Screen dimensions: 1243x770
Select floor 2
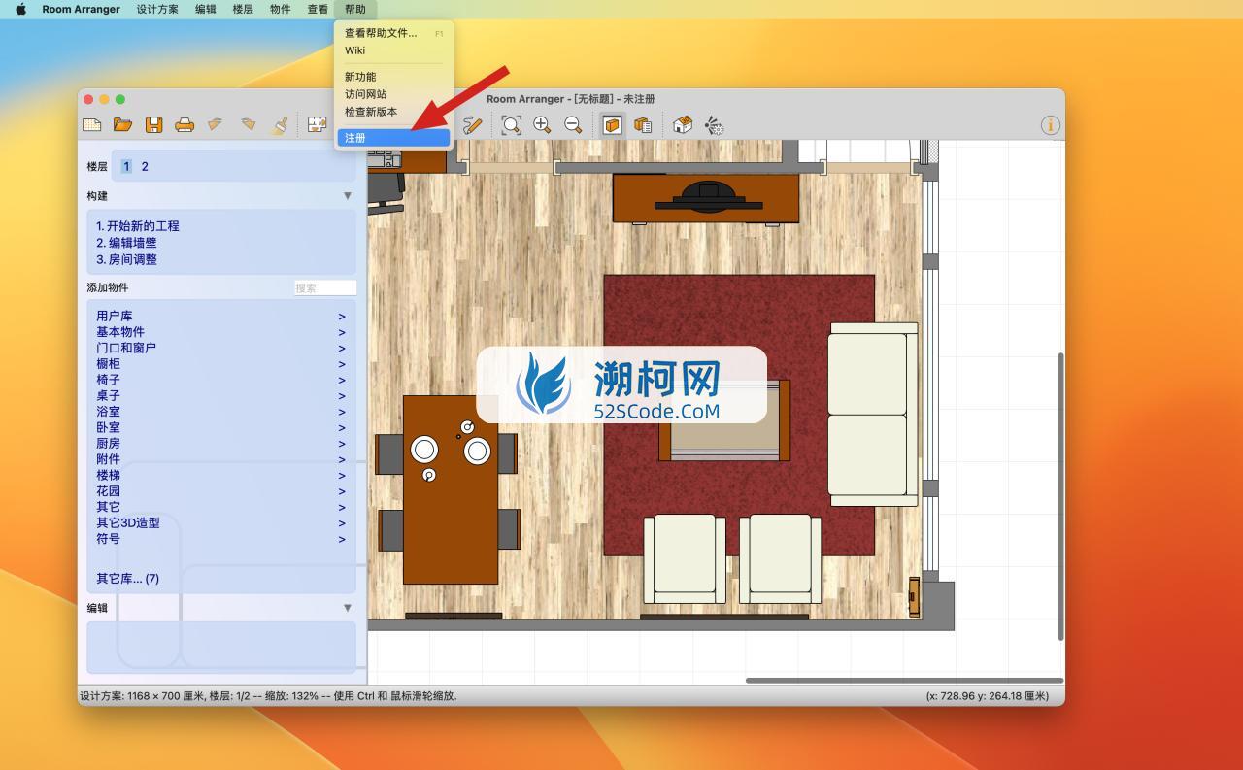(145, 166)
